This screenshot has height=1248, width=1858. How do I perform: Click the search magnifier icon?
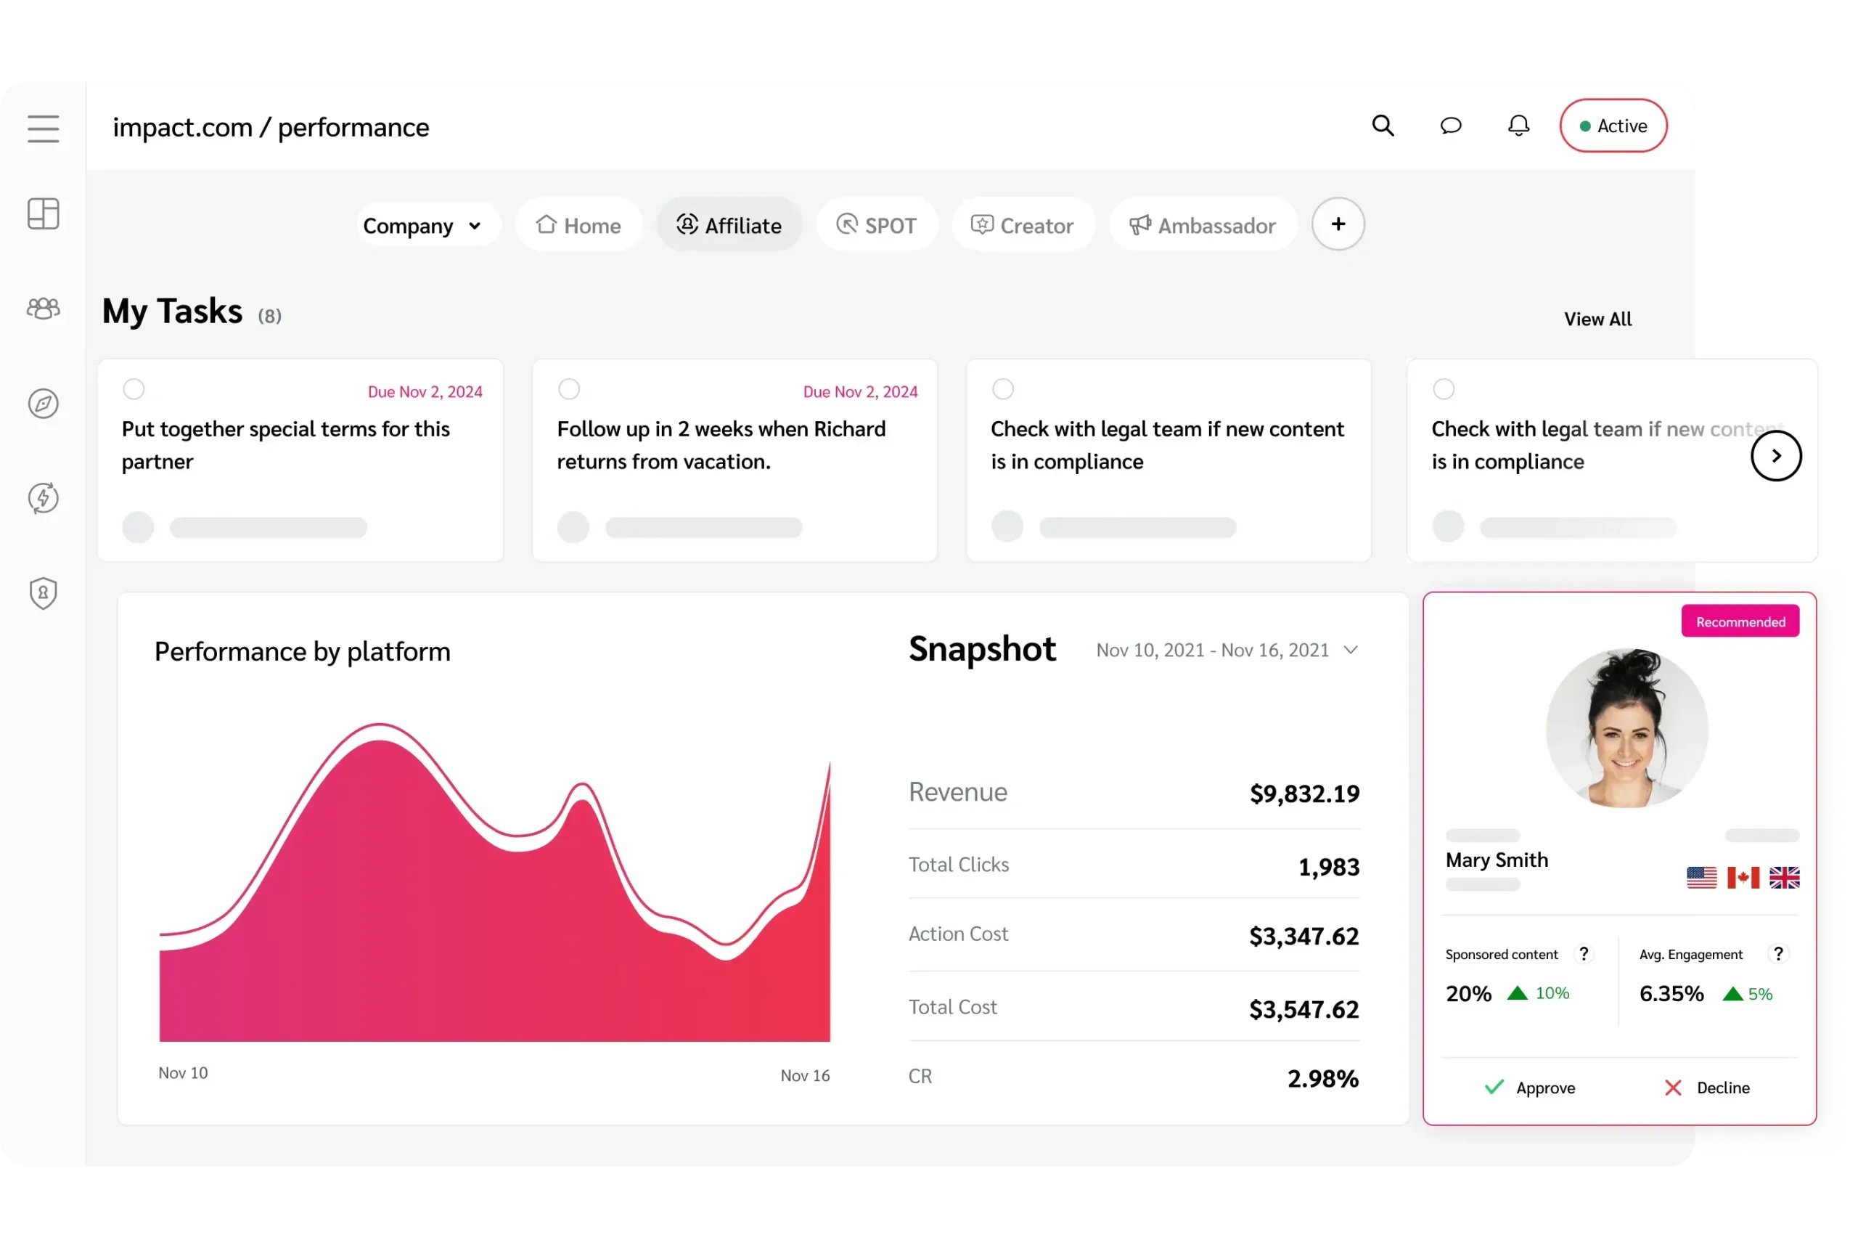click(x=1383, y=126)
